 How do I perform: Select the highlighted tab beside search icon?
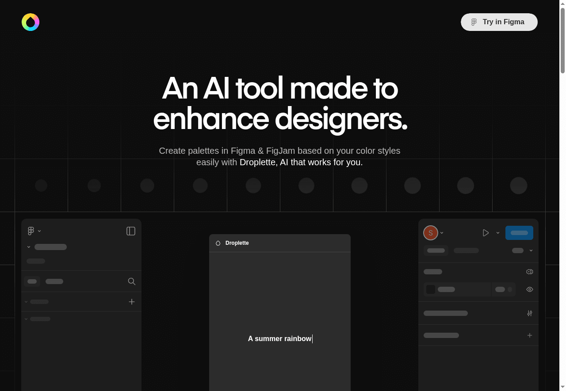pos(32,281)
